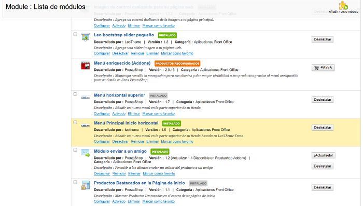The height and width of the screenshot is (206, 363).
Task: Check the Productos Destacados en la Página checkbox
Action: tap(75, 182)
